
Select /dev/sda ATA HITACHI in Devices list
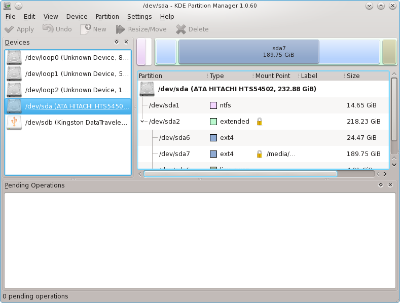(x=68, y=106)
